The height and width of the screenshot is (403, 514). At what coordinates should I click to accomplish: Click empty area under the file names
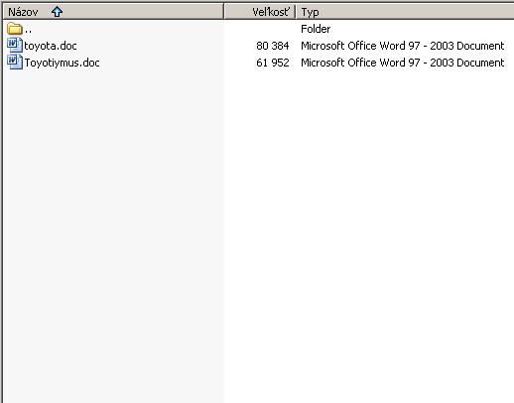(x=112, y=231)
